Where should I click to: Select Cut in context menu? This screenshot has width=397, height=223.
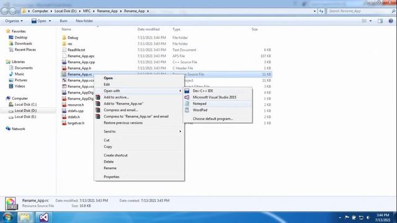coord(107,140)
